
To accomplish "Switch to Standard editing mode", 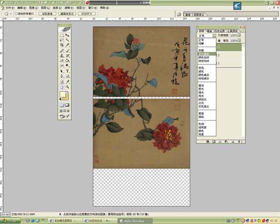I will (62, 105).
